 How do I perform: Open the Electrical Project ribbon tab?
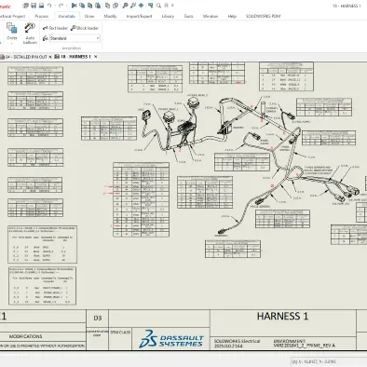[12, 16]
